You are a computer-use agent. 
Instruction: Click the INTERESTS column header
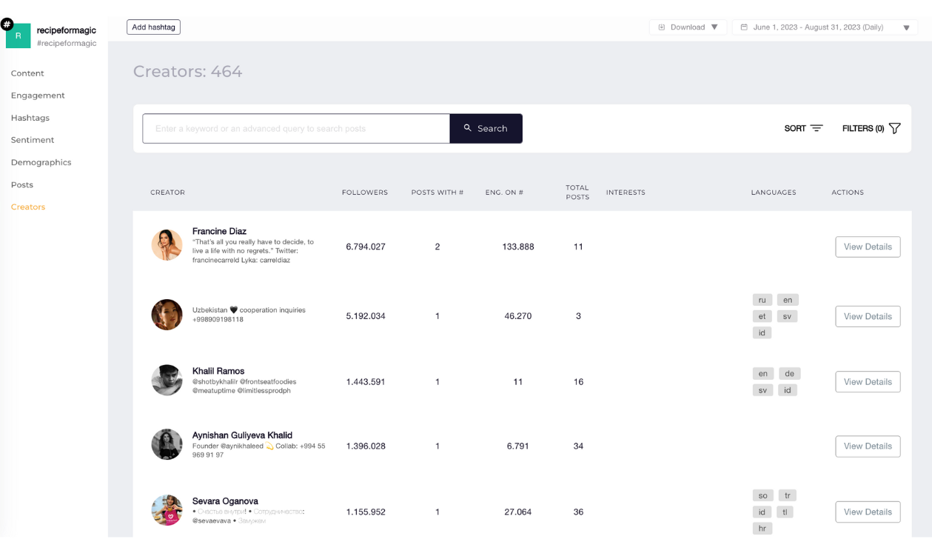point(626,192)
